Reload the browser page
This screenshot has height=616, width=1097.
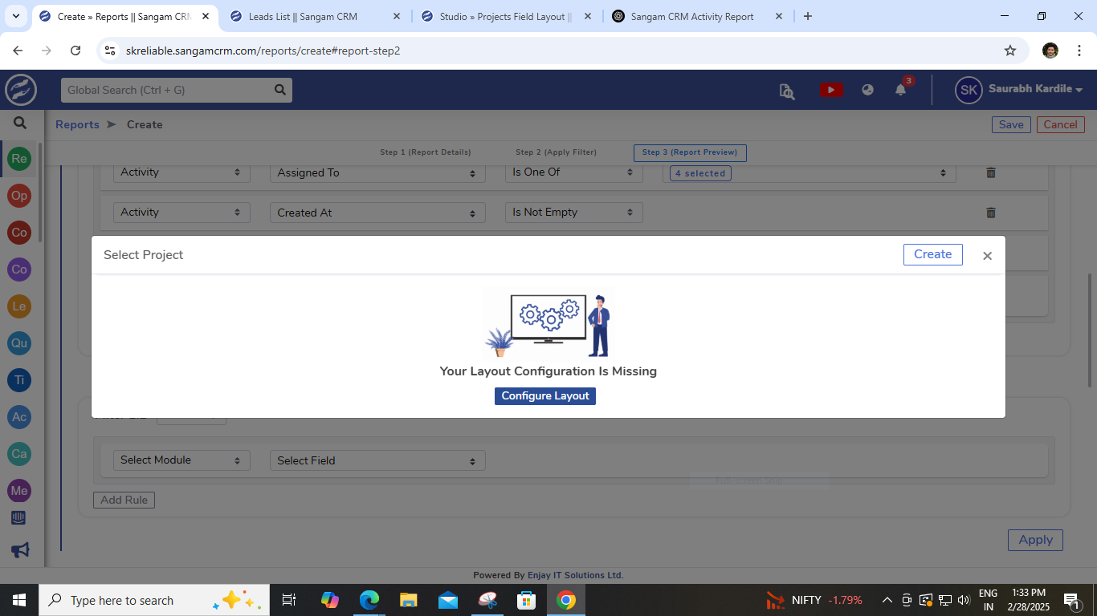75,51
